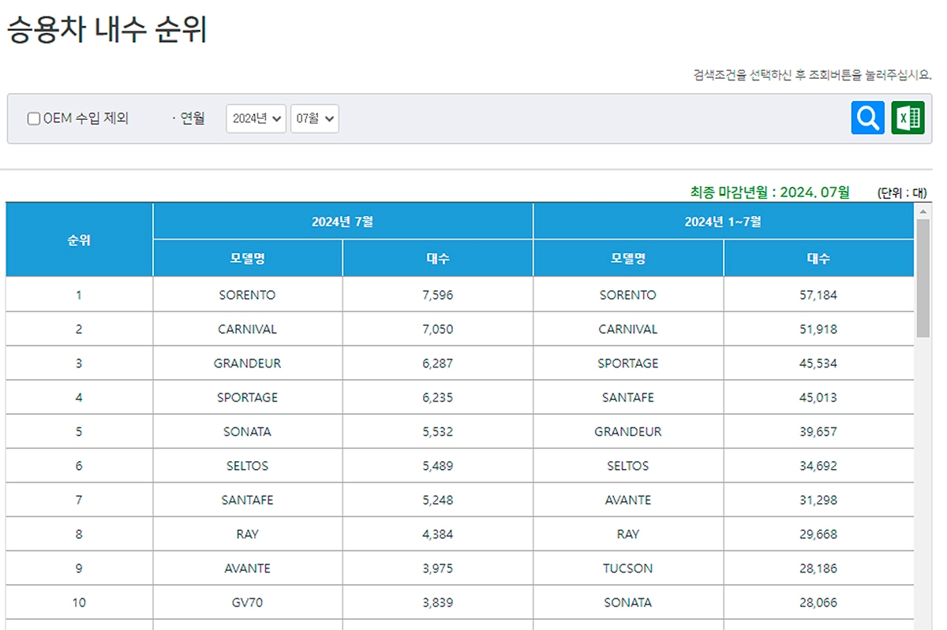Click rank number 1 cell
Screen dimensions: 947x630
click(79, 295)
